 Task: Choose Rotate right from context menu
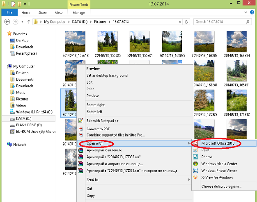click(95, 105)
